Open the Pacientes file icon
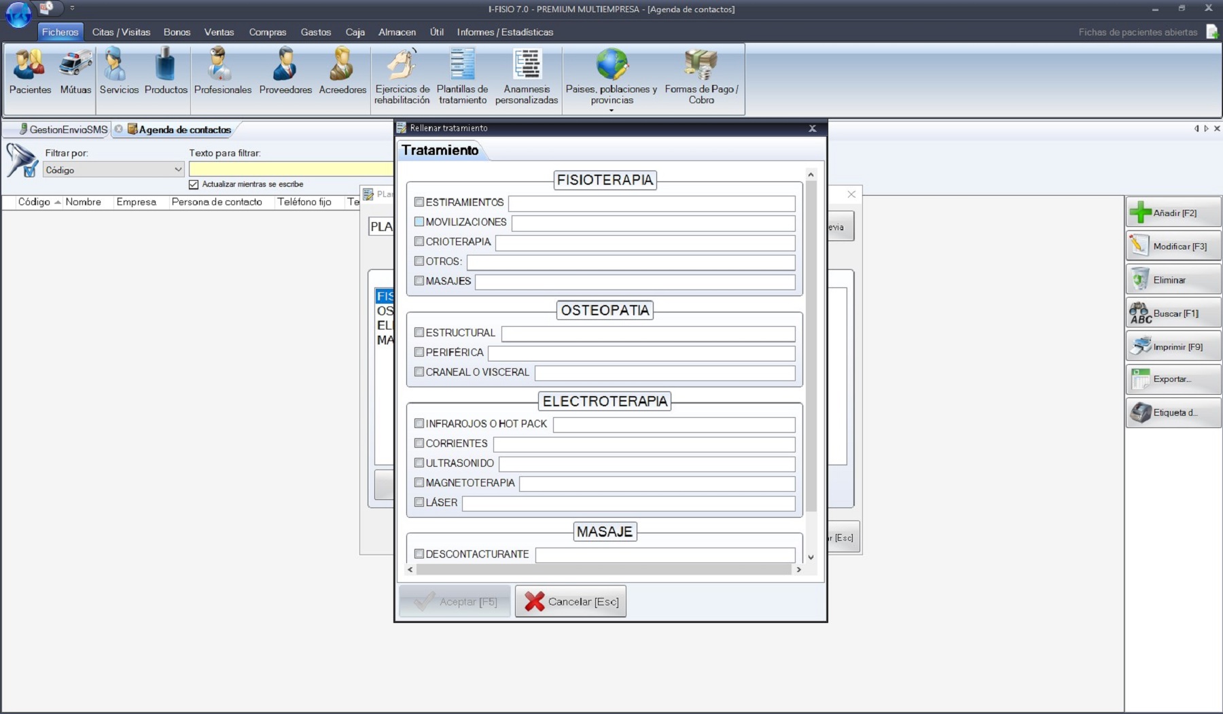This screenshot has width=1223, height=714. [30, 72]
